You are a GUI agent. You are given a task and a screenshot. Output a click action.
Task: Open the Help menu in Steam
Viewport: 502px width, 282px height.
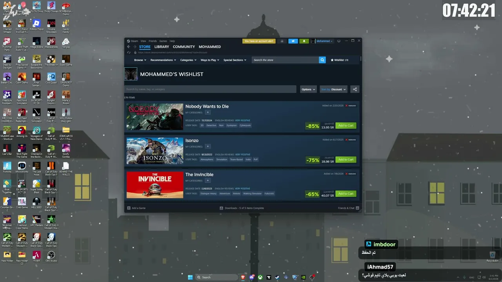pos(172,41)
